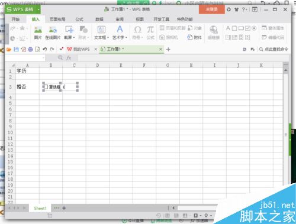Image resolution: width=296 pixels, height=224 pixels.
Task: Open the eye protection lamp dropdown
Action: (x=211, y=216)
